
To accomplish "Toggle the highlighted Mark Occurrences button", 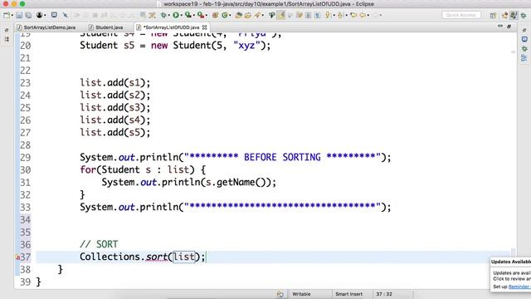I will point(281,15).
